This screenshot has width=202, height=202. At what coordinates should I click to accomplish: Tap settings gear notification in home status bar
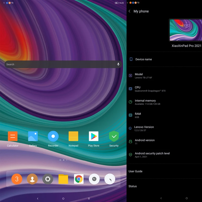point(7,3)
